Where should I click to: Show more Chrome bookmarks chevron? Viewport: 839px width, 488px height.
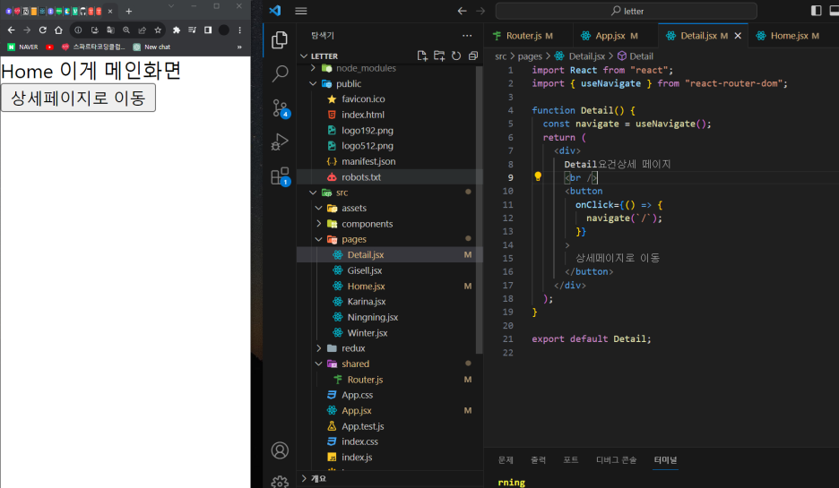[239, 47]
